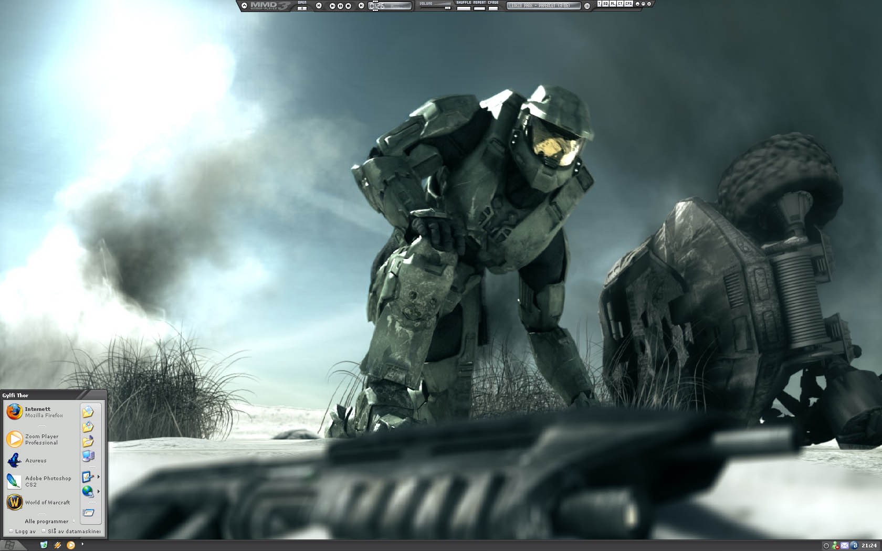Open the playlist menu icon beside the song title
This screenshot has height=551, width=882.
point(587,6)
